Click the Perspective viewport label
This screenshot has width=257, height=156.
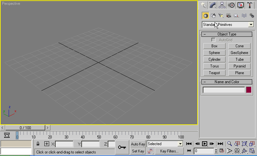pos(11,4)
